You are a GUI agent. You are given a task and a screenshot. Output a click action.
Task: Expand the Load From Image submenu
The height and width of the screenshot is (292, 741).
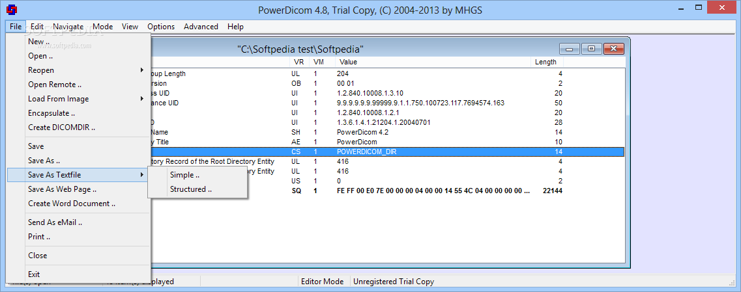coord(79,99)
